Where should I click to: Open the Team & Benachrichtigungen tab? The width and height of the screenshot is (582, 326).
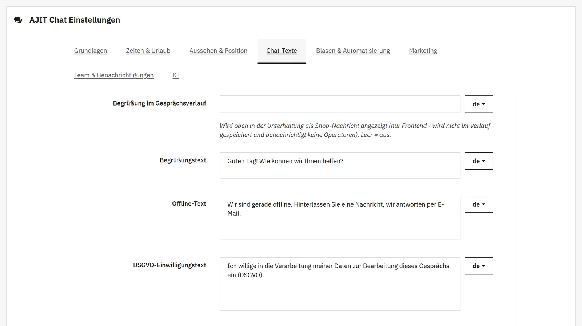point(114,75)
